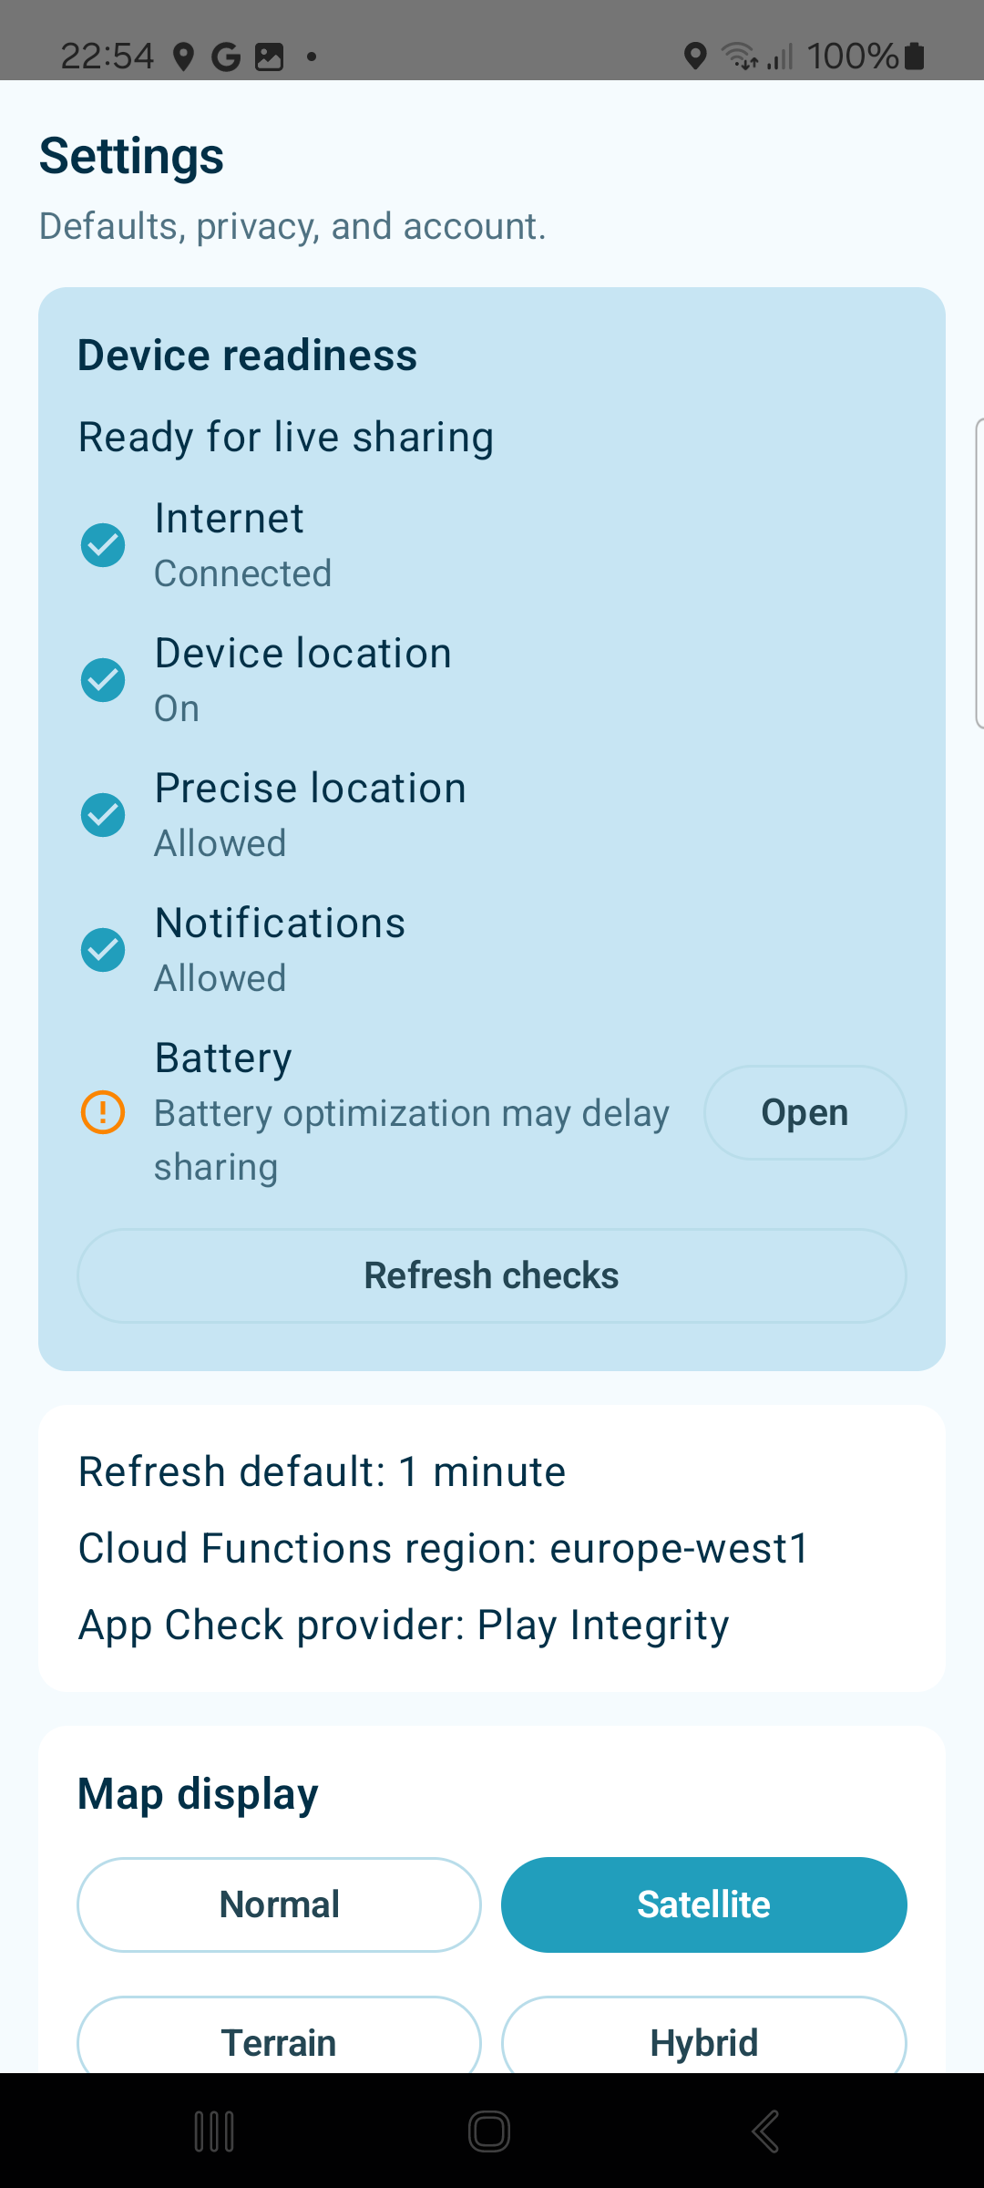Tap the recent apps navigation icon
984x2188 pixels.
pyautogui.click(x=214, y=2131)
